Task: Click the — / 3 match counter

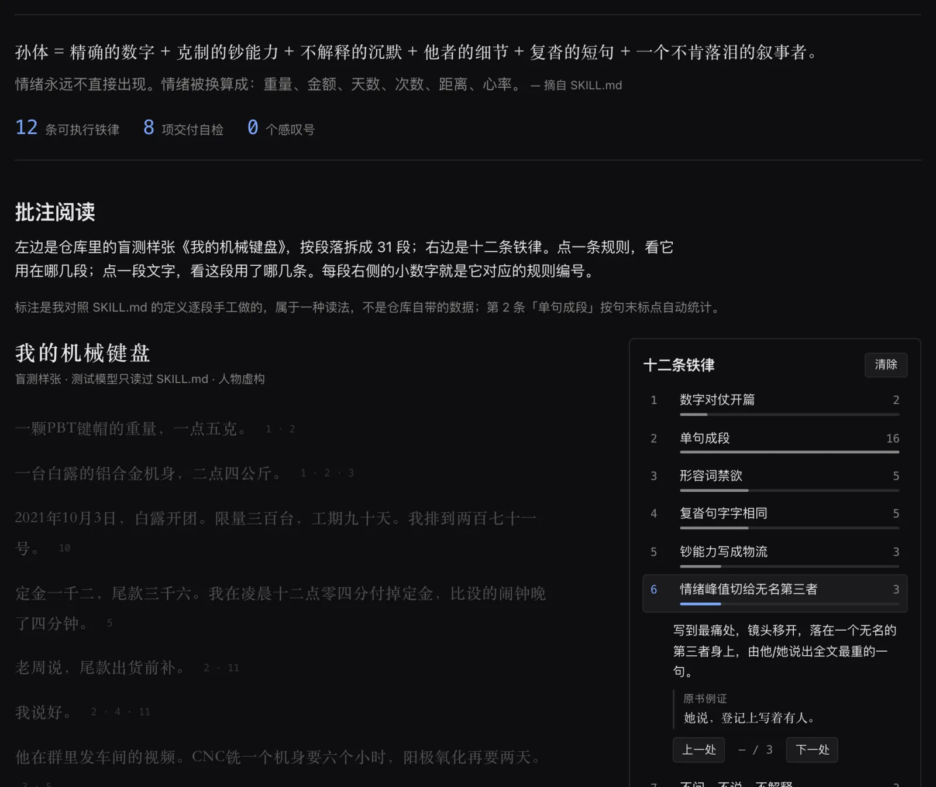Action: 755,750
